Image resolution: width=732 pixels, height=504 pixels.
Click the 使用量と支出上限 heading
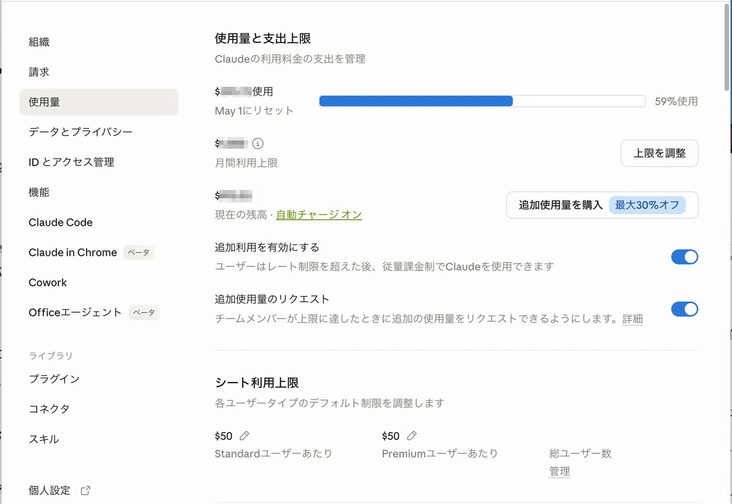tap(263, 38)
